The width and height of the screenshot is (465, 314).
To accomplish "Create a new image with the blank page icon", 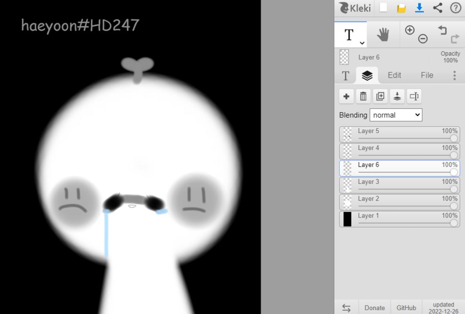I will 383,8.
